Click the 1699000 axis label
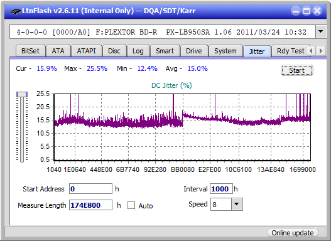The image size is (331, 241). tap(303, 169)
